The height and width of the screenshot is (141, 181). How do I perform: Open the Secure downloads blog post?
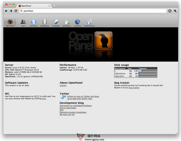click(68, 108)
